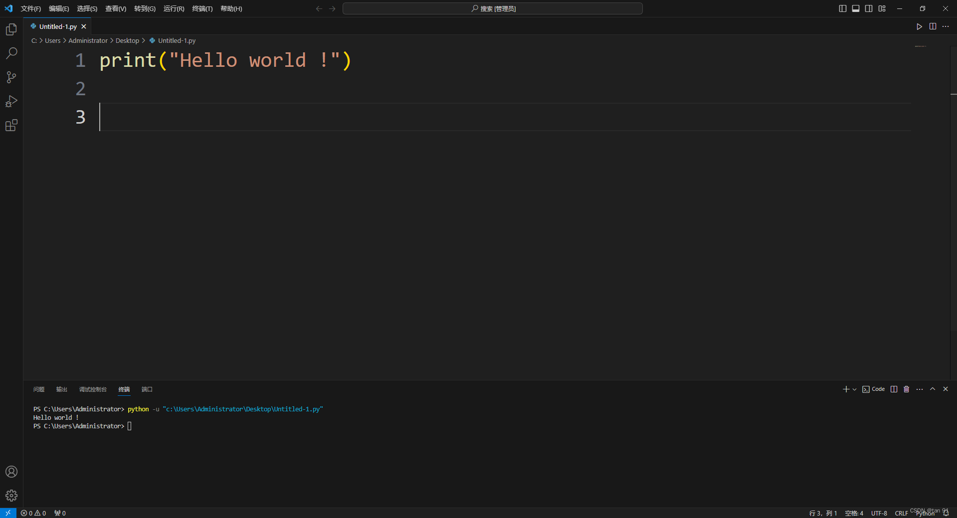
Task: Click the ports forwarded status indicator
Action: click(60, 513)
